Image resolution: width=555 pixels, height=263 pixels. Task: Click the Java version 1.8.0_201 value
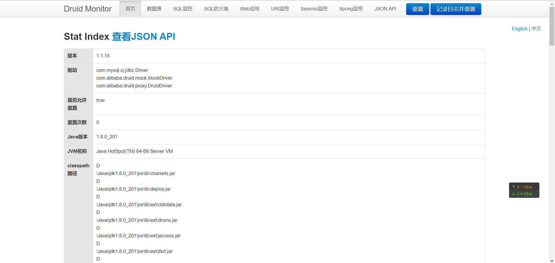tap(107, 137)
